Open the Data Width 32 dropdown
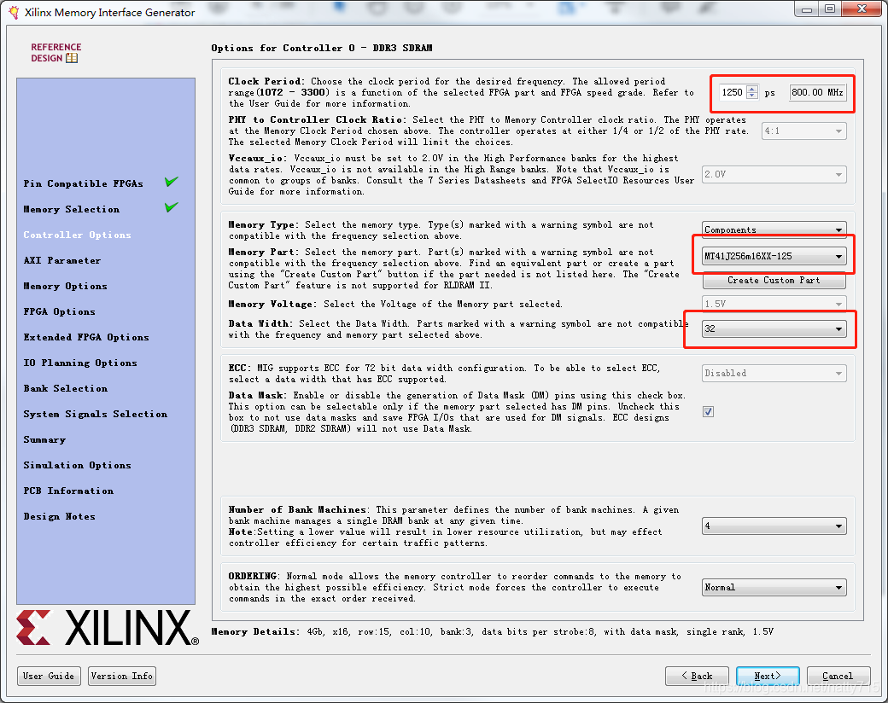 (x=774, y=328)
